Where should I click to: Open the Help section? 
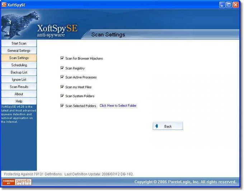pyautogui.click(x=19, y=101)
